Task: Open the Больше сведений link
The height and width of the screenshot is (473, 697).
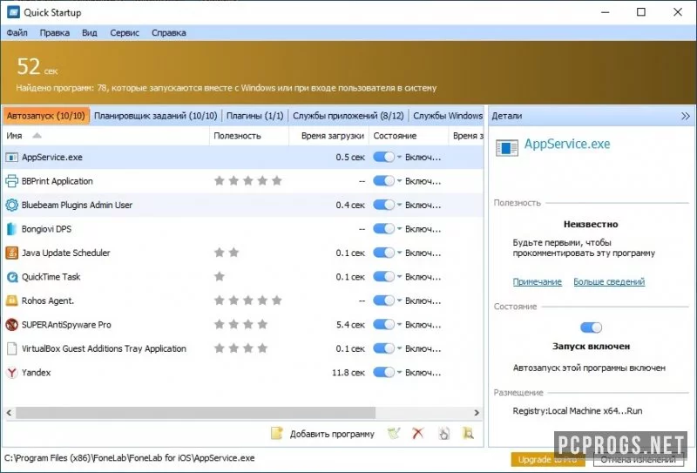Action: pos(609,282)
